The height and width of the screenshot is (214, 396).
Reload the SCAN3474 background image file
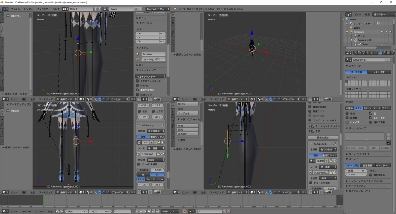335,172
